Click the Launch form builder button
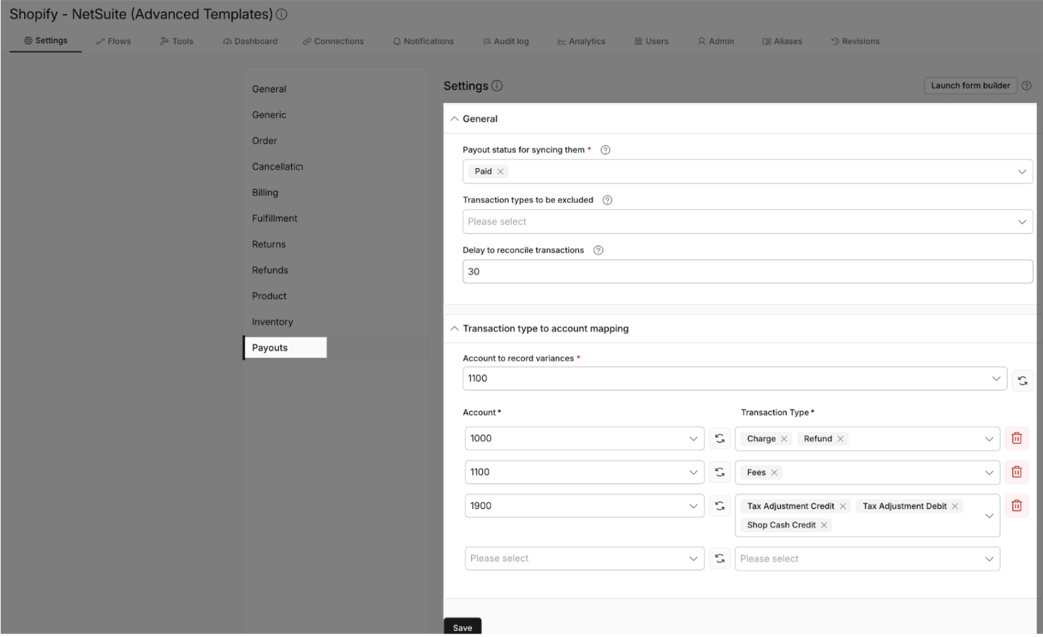The width and height of the screenshot is (1043, 637). coord(970,86)
